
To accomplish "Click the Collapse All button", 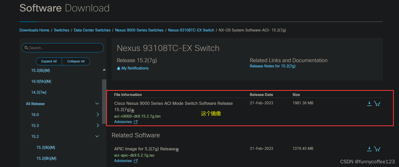I will 76,61.
